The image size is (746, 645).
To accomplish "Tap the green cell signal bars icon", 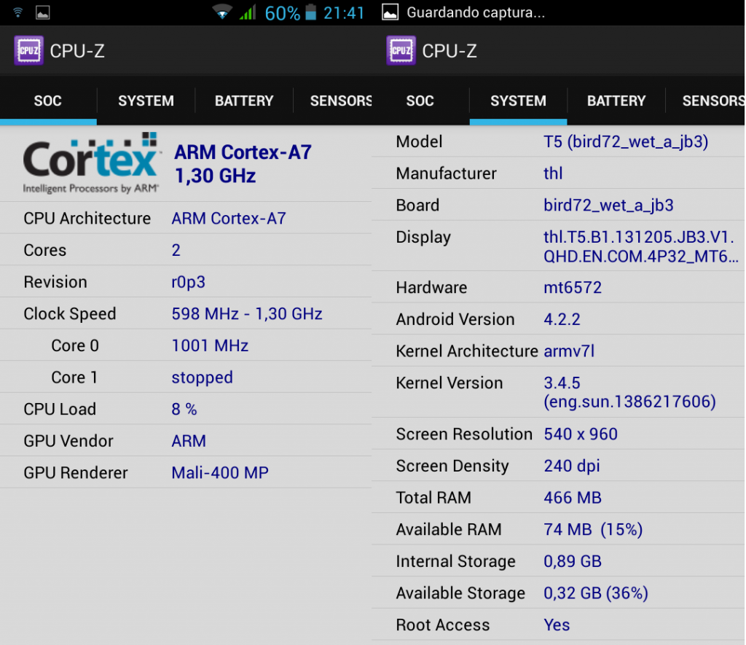I will point(248,12).
